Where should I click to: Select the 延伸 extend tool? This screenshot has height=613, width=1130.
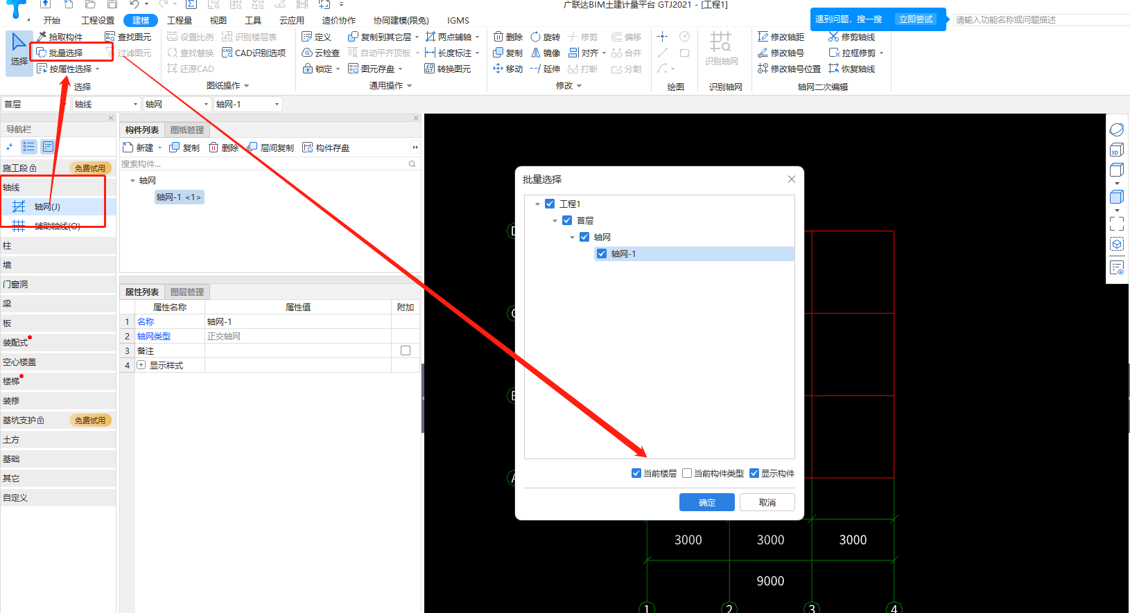pos(546,69)
